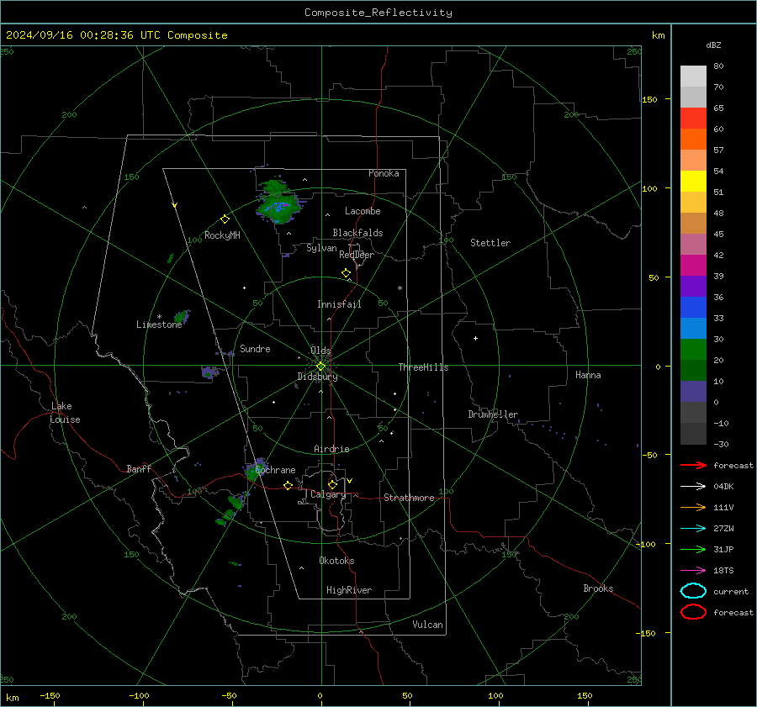757x707 pixels.
Task: Click the Innisfail label
Action: [339, 304]
